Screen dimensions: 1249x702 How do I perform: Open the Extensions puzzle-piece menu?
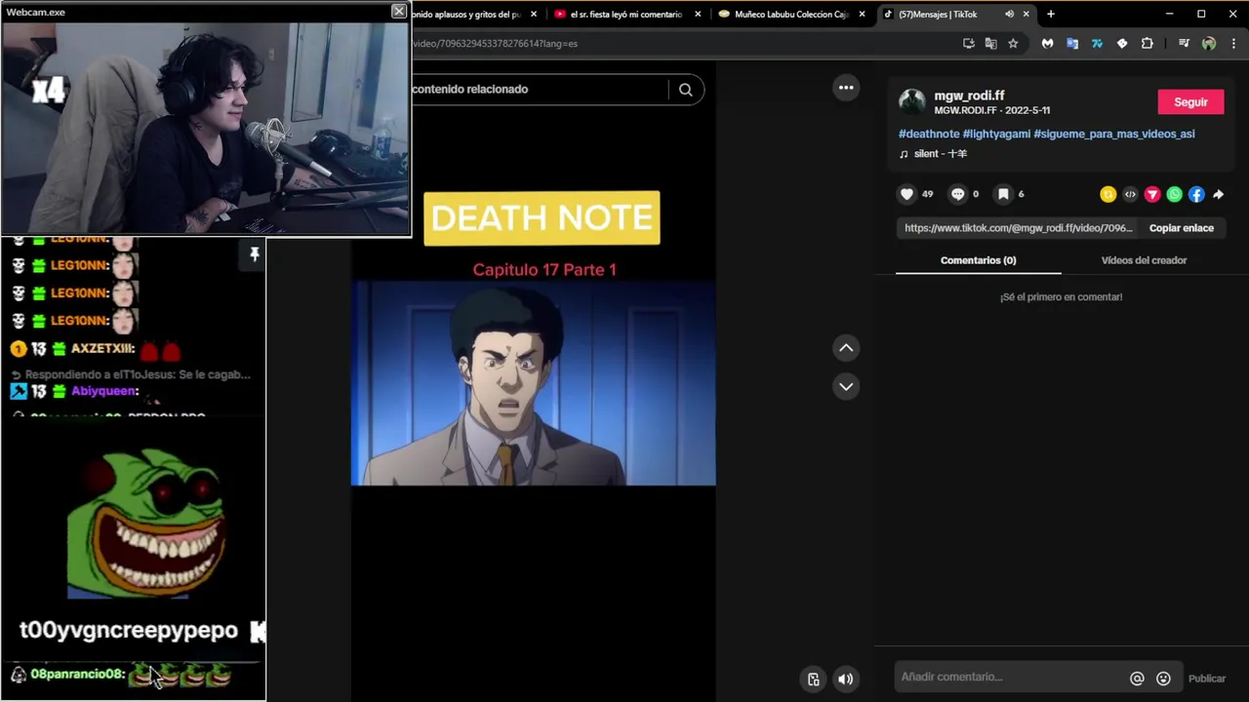tap(1147, 43)
